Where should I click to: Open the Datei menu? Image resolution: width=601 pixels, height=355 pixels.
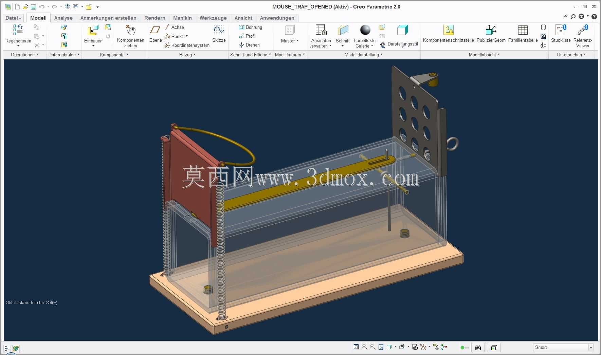14,18
